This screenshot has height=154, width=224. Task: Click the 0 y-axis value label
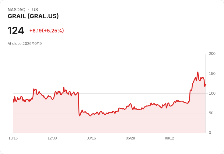[210, 133]
